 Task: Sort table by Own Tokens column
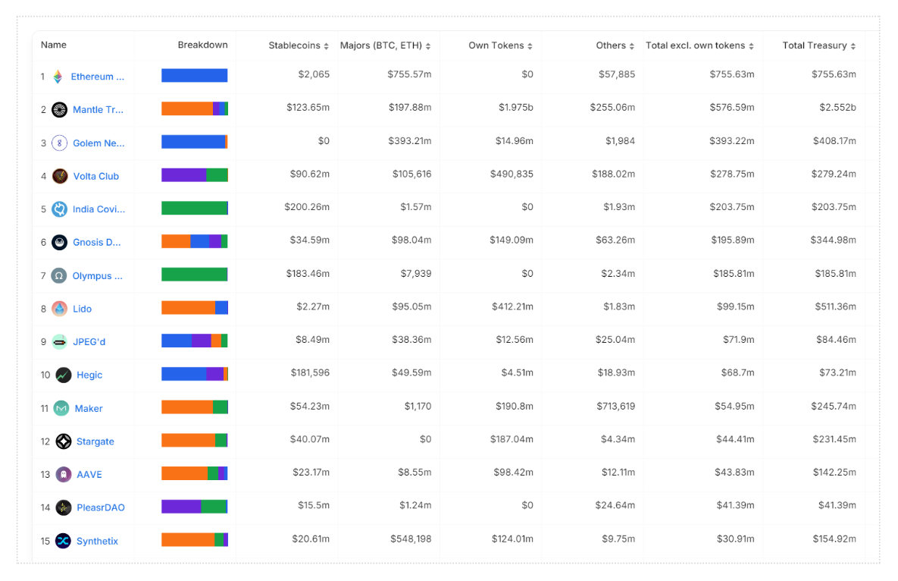click(501, 46)
